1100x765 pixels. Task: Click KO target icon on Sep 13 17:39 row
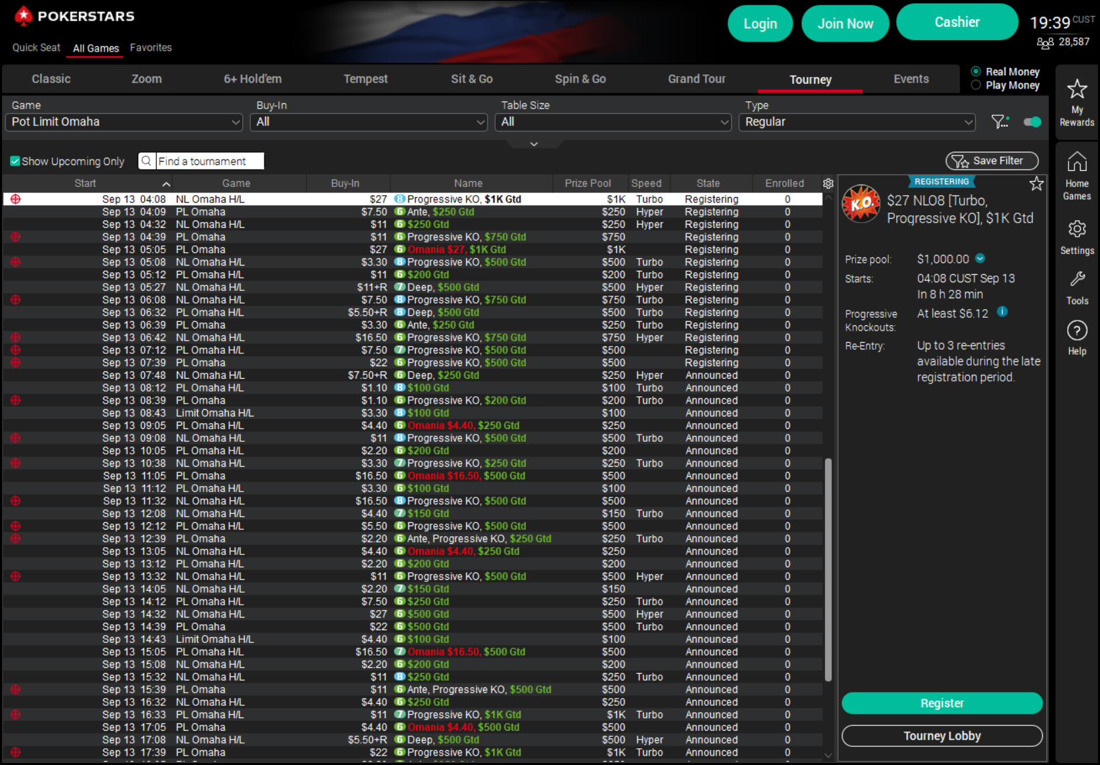point(15,752)
